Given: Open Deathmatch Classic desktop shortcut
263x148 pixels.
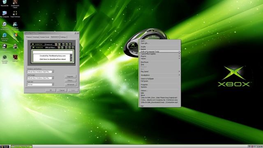Looking at the screenshot, I should pyautogui.click(x=15, y=4).
